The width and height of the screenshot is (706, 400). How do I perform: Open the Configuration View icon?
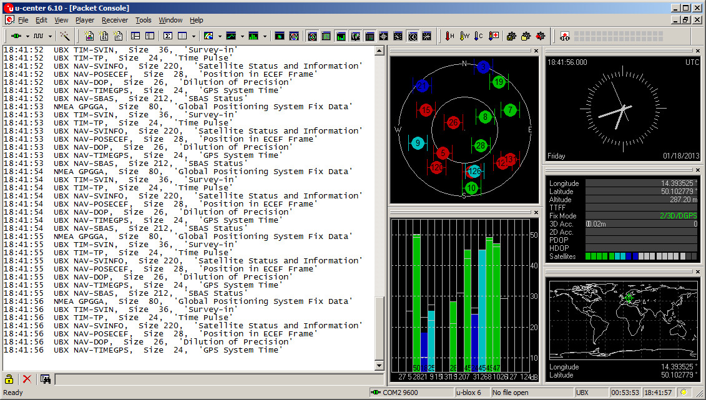coord(150,36)
